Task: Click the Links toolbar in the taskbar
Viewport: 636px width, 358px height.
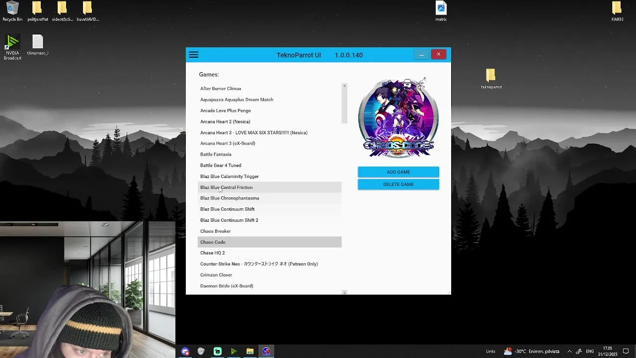Action: [x=490, y=352]
